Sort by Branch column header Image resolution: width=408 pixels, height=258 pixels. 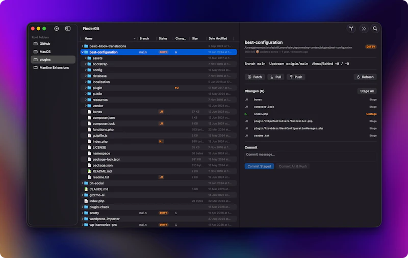tap(144, 38)
